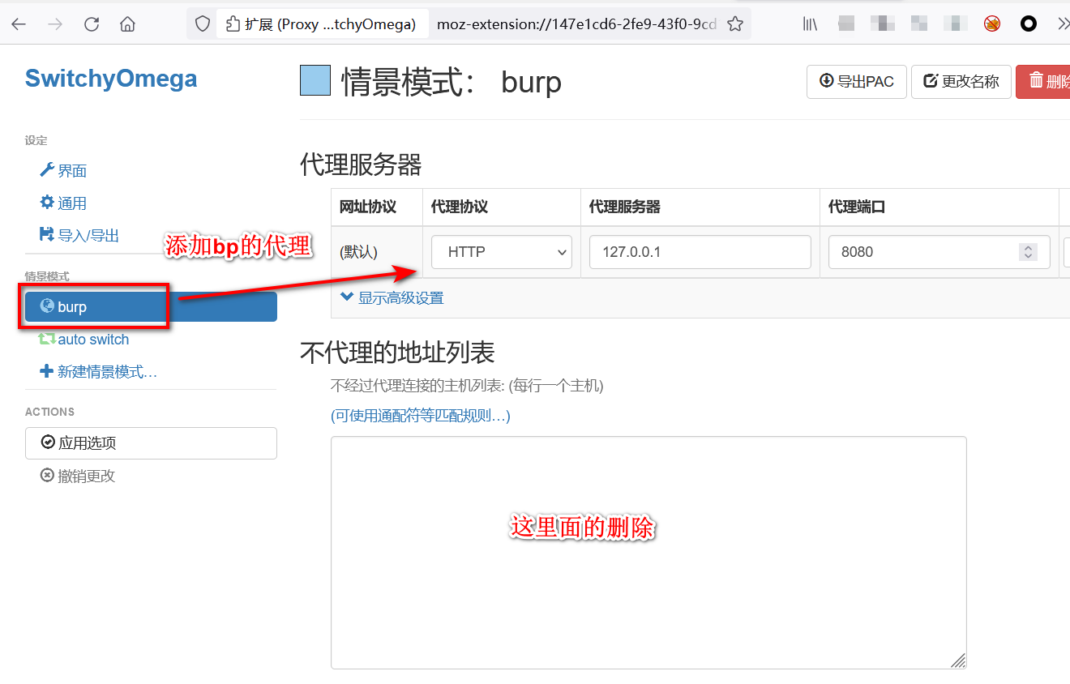Expand 显示高级设置 advanced settings
The image size is (1070, 684).
(392, 297)
